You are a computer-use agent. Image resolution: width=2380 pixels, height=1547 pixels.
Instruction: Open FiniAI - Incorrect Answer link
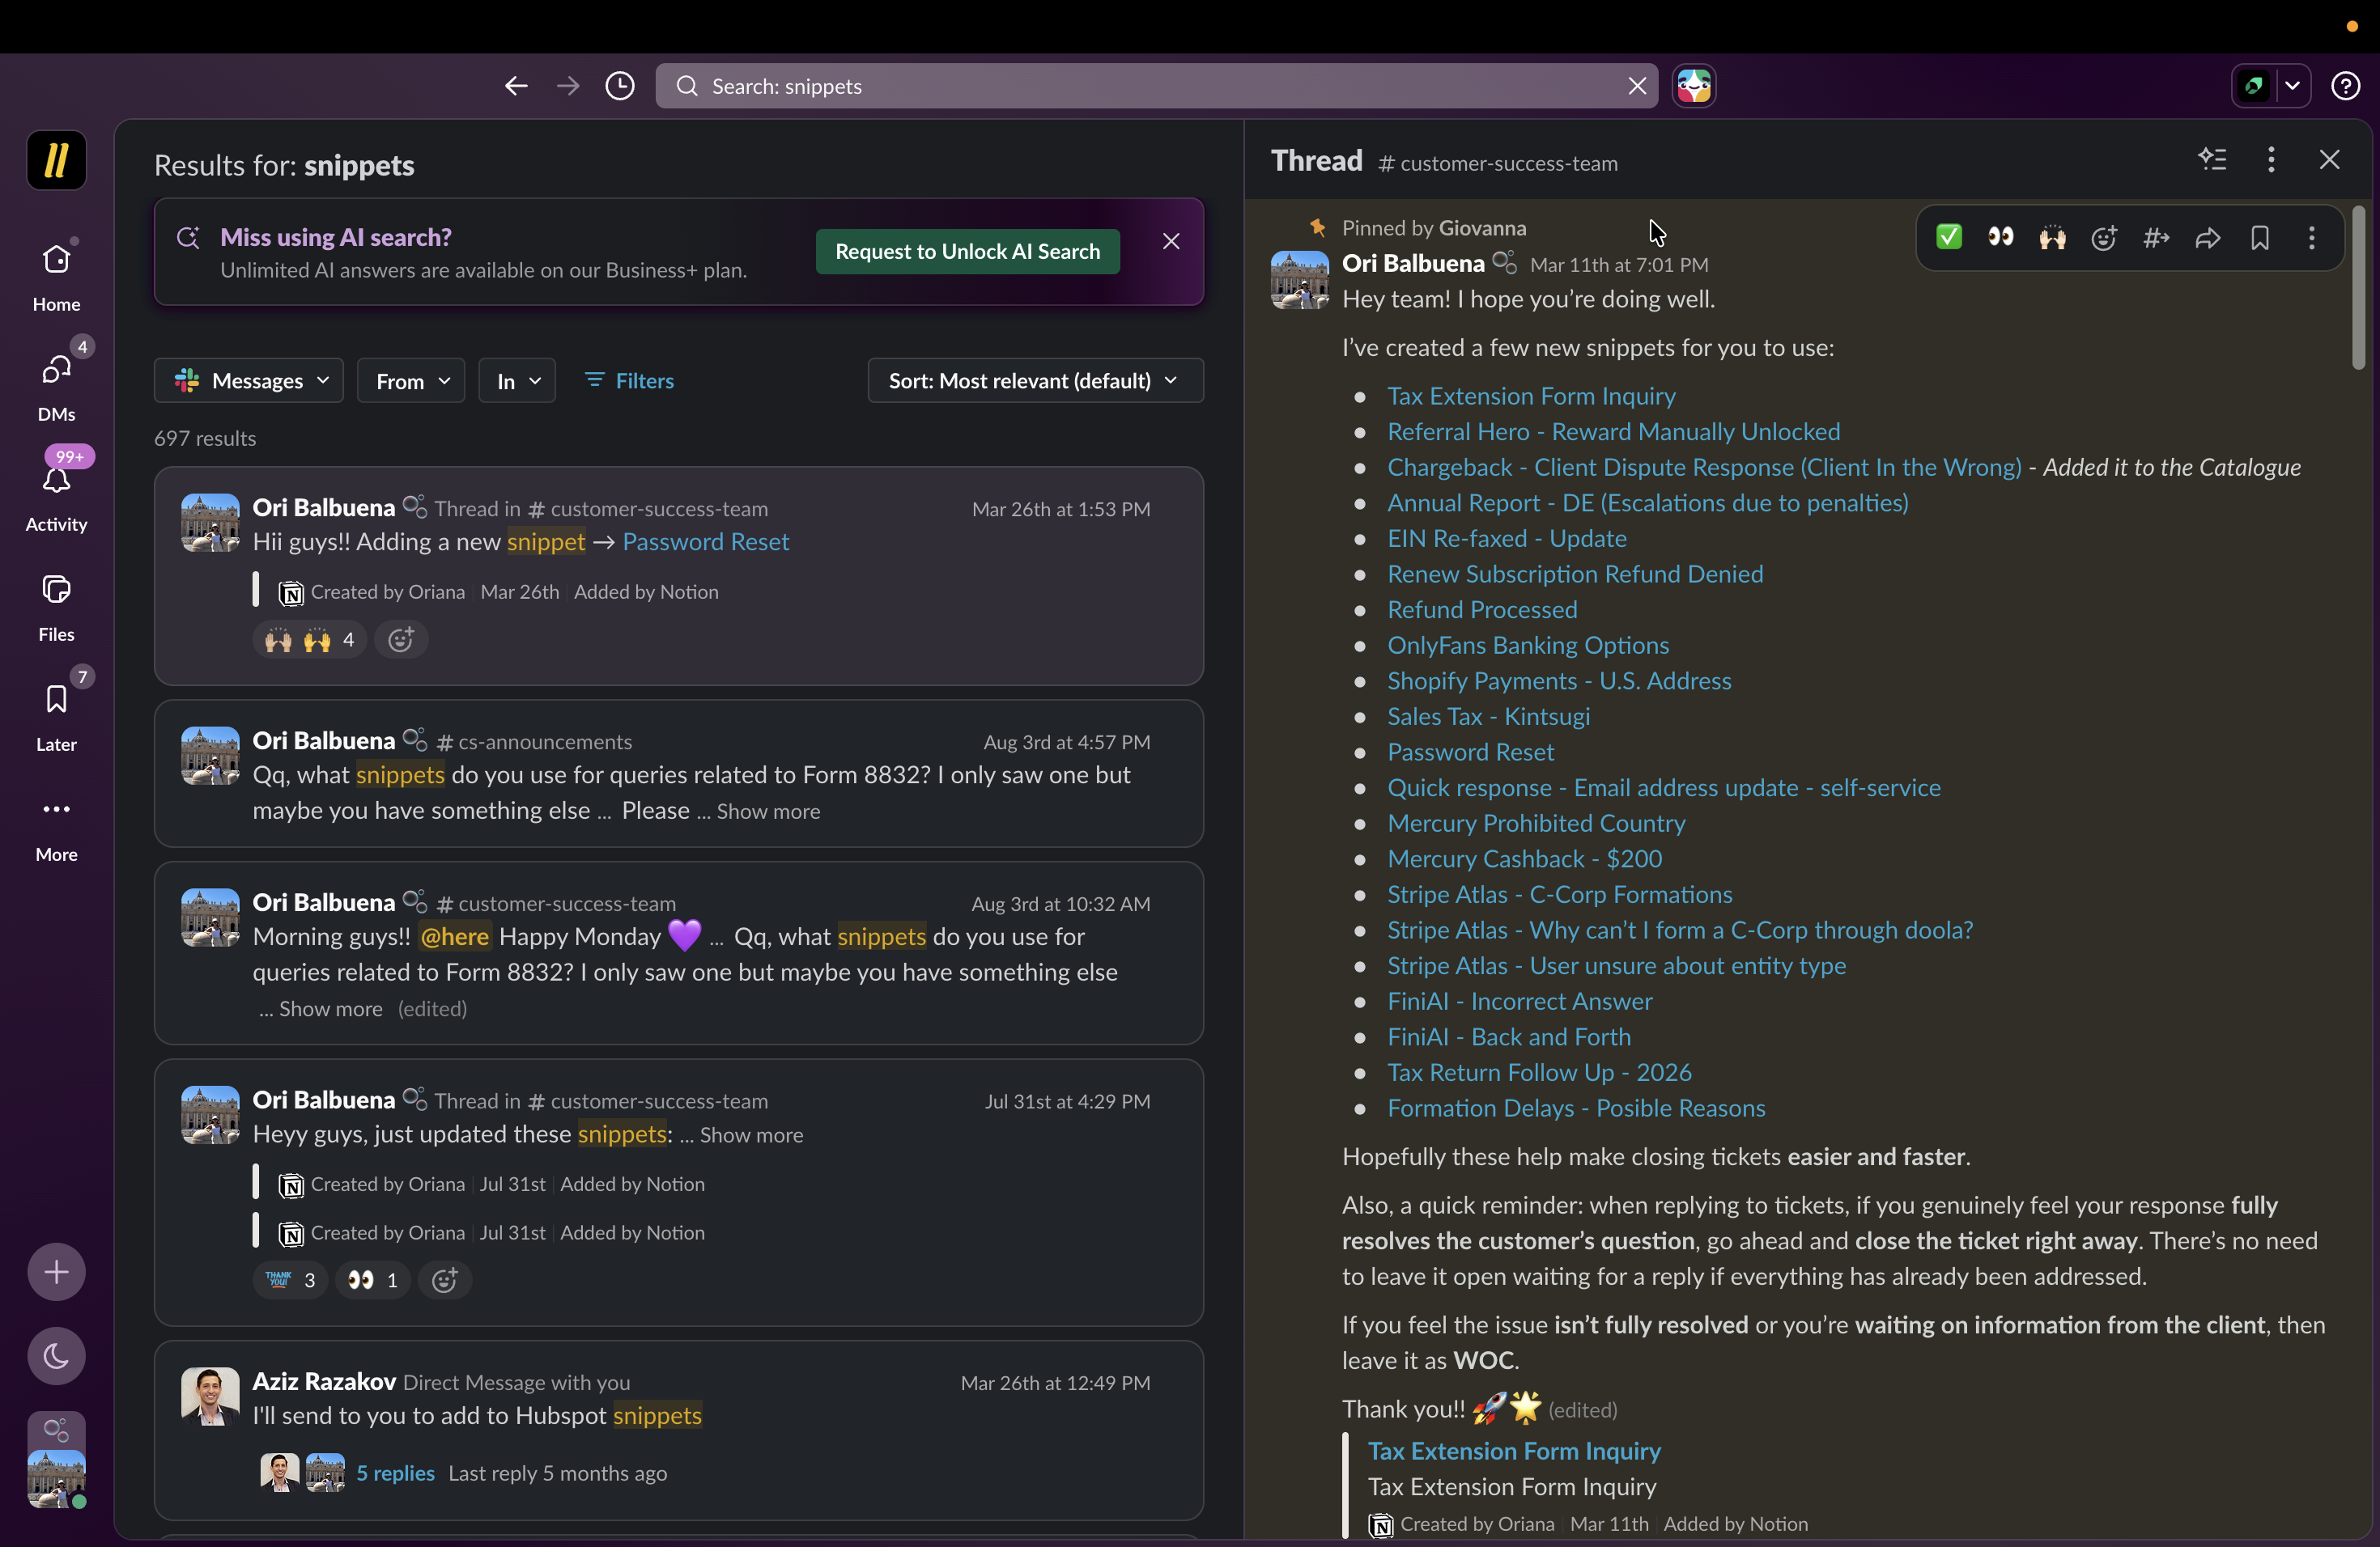(1519, 1002)
